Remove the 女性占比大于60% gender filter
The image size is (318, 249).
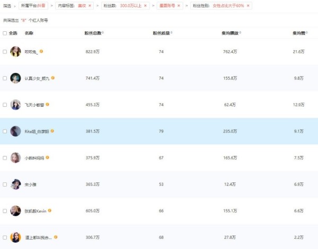248,5
